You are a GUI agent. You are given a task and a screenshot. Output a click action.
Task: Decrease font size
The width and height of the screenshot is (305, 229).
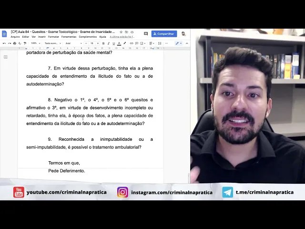(86, 43)
